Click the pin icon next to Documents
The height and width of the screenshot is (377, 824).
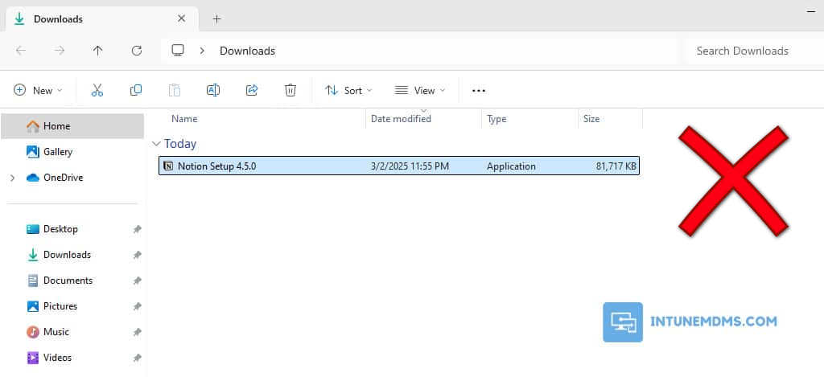click(137, 281)
